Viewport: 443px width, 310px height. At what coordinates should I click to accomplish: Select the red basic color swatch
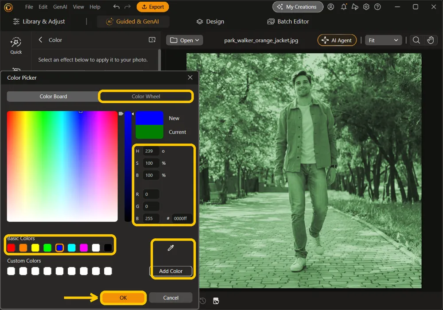click(x=11, y=248)
